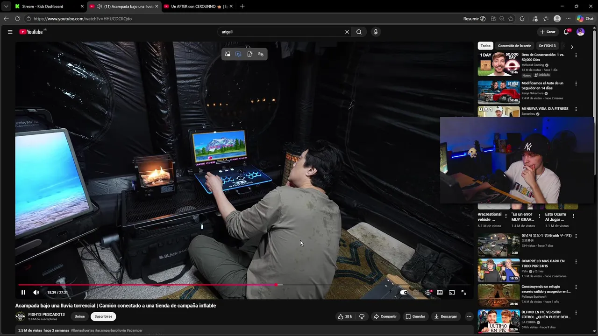Open options for Reto de Construcción video
This screenshot has width=598, height=336.
tap(576, 55)
